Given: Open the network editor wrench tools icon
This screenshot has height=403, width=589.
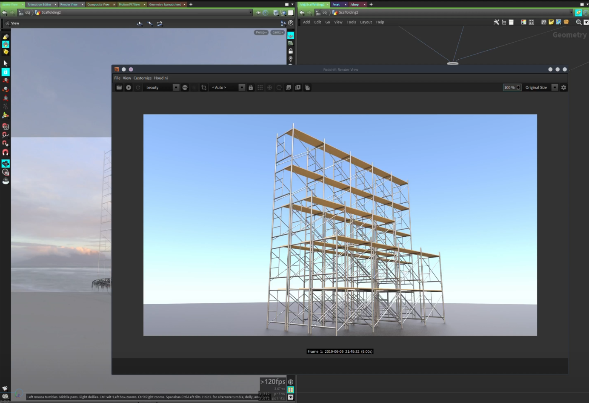Looking at the screenshot, I should click(496, 22).
